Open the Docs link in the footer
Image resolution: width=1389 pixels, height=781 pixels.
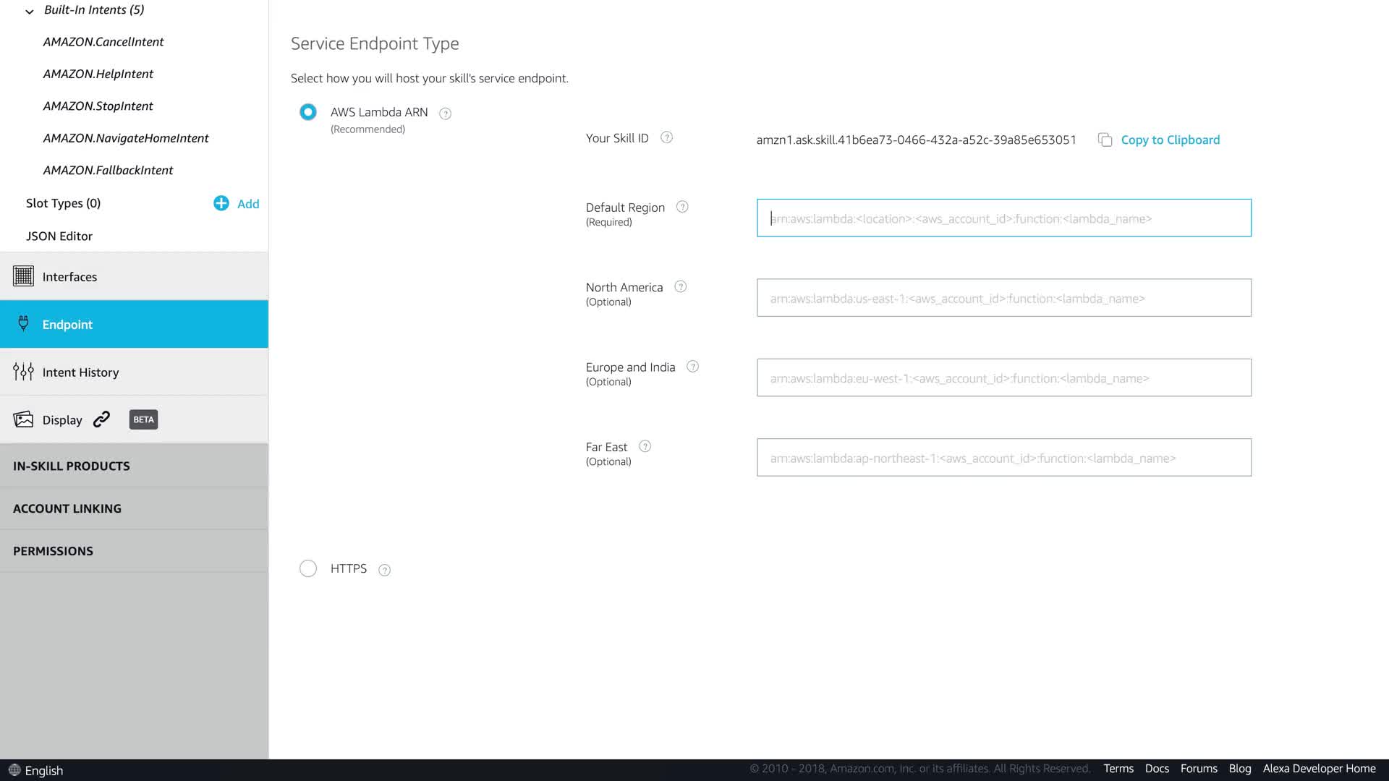pos(1156,769)
